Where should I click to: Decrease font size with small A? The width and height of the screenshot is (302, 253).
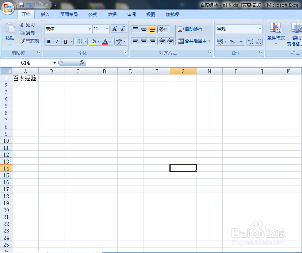(123, 29)
